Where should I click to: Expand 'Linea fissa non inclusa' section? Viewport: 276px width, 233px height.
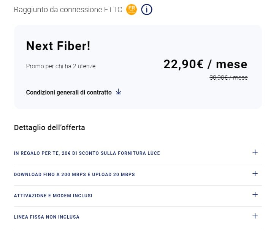[138, 217]
